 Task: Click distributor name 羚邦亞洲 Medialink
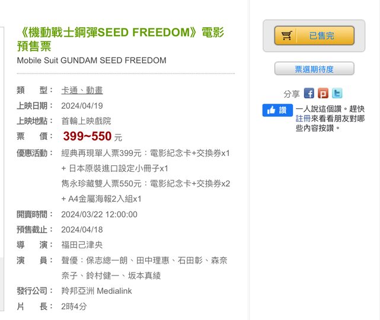(97, 291)
